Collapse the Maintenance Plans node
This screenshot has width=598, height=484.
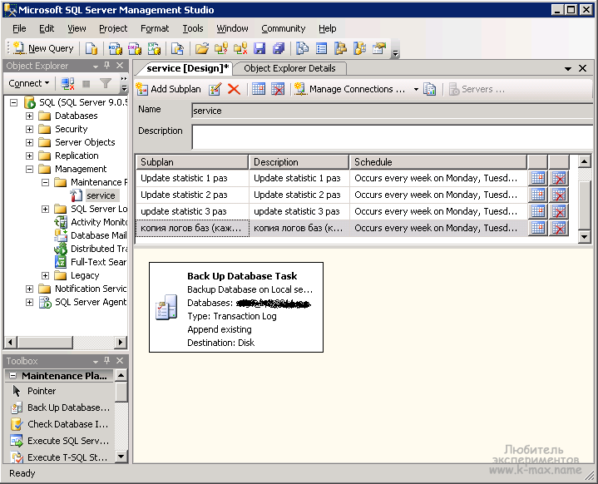pyautogui.click(x=46, y=182)
